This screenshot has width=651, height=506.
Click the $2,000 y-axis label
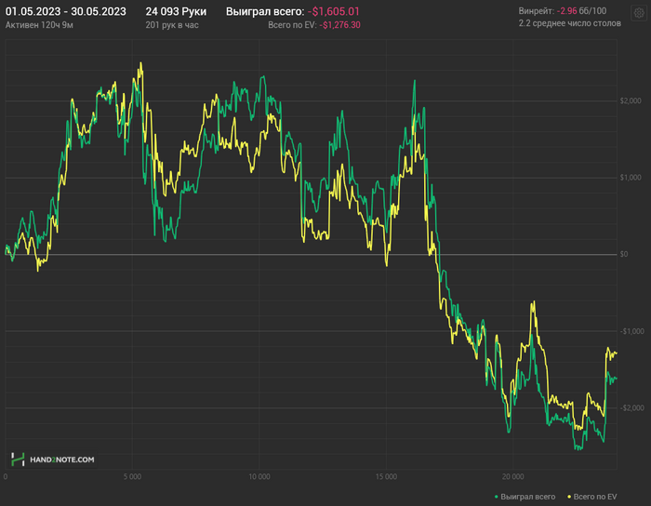coord(631,100)
